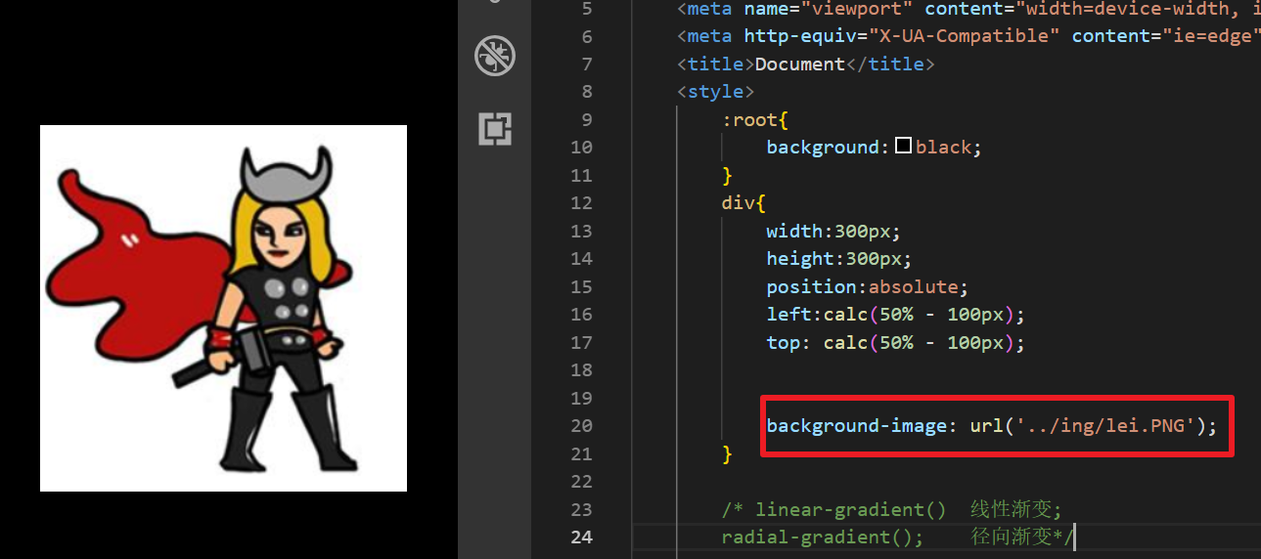The width and height of the screenshot is (1261, 559).
Task: Click the meta name="viewport" code line
Action: (x=968, y=9)
